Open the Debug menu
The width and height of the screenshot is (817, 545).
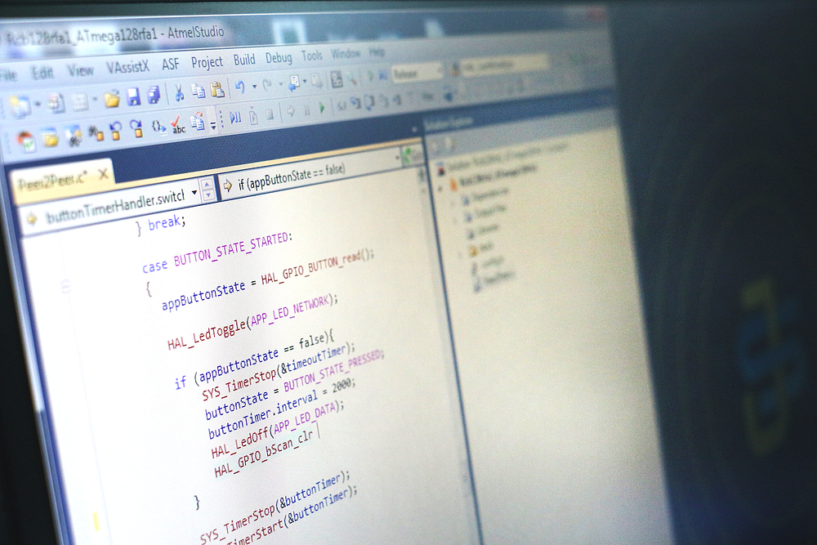click(279, 57)
